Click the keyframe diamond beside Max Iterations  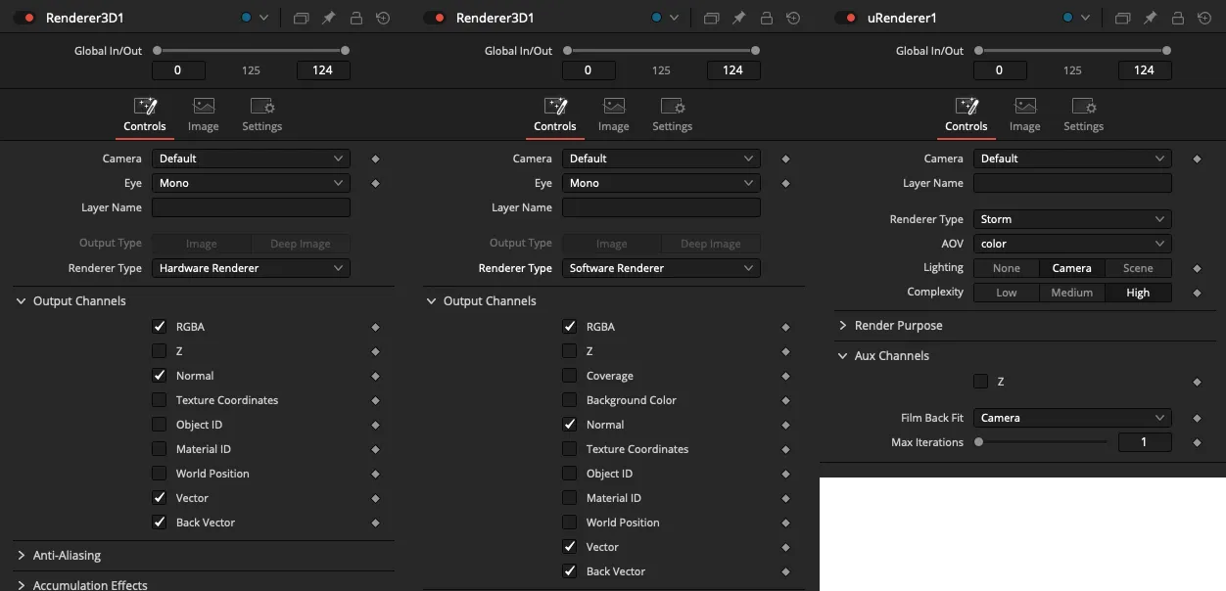(1197, 442)
